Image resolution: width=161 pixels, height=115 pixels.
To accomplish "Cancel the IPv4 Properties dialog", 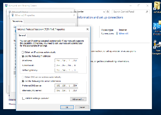I will (x=82, y=107).
